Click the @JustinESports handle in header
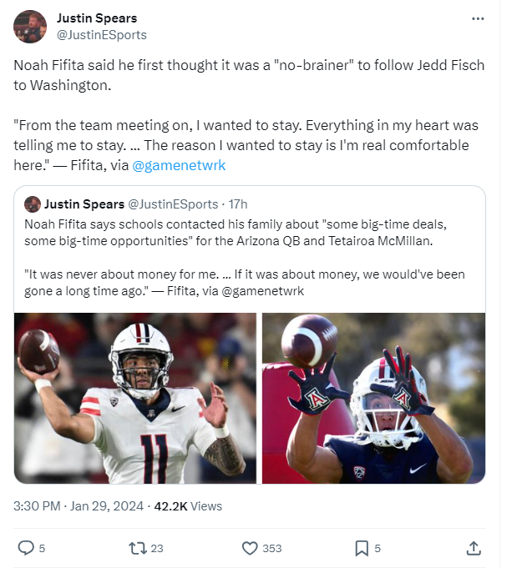 [x=101, y=35]
